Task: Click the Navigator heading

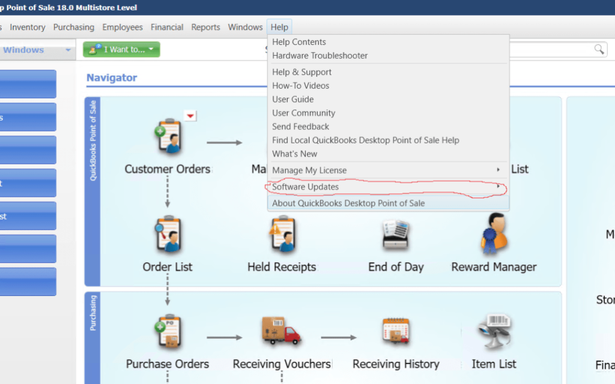Action: coord(112,77)
